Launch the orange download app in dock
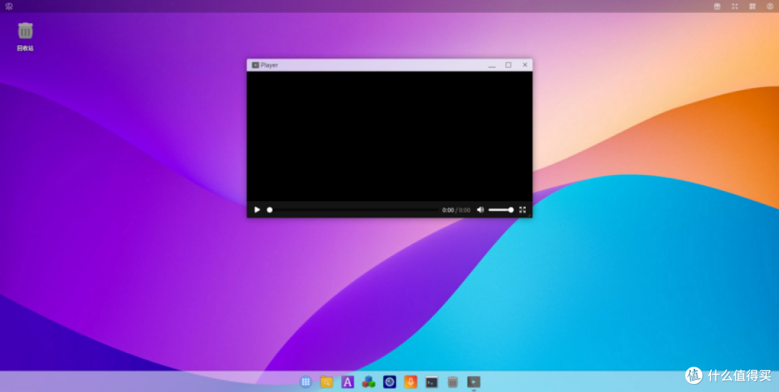The height and width of the screenshot is (392, 779). pos(410,382)
